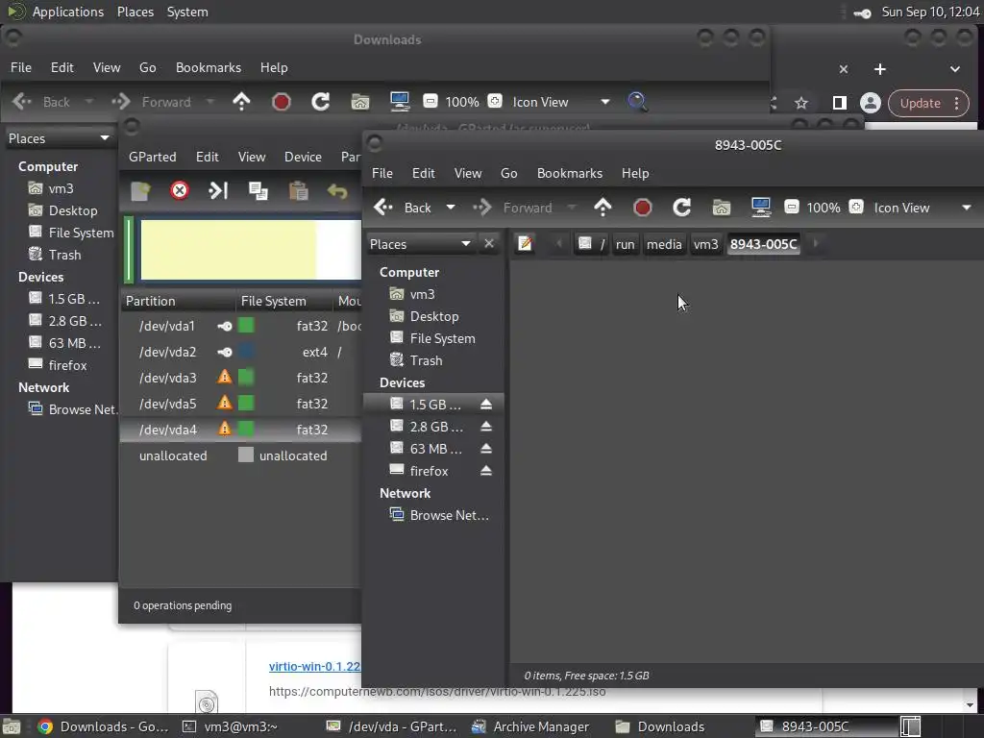This screenshot has height=738, width=984.
Task: Eject the firefox device
Action: pos(485,470)
